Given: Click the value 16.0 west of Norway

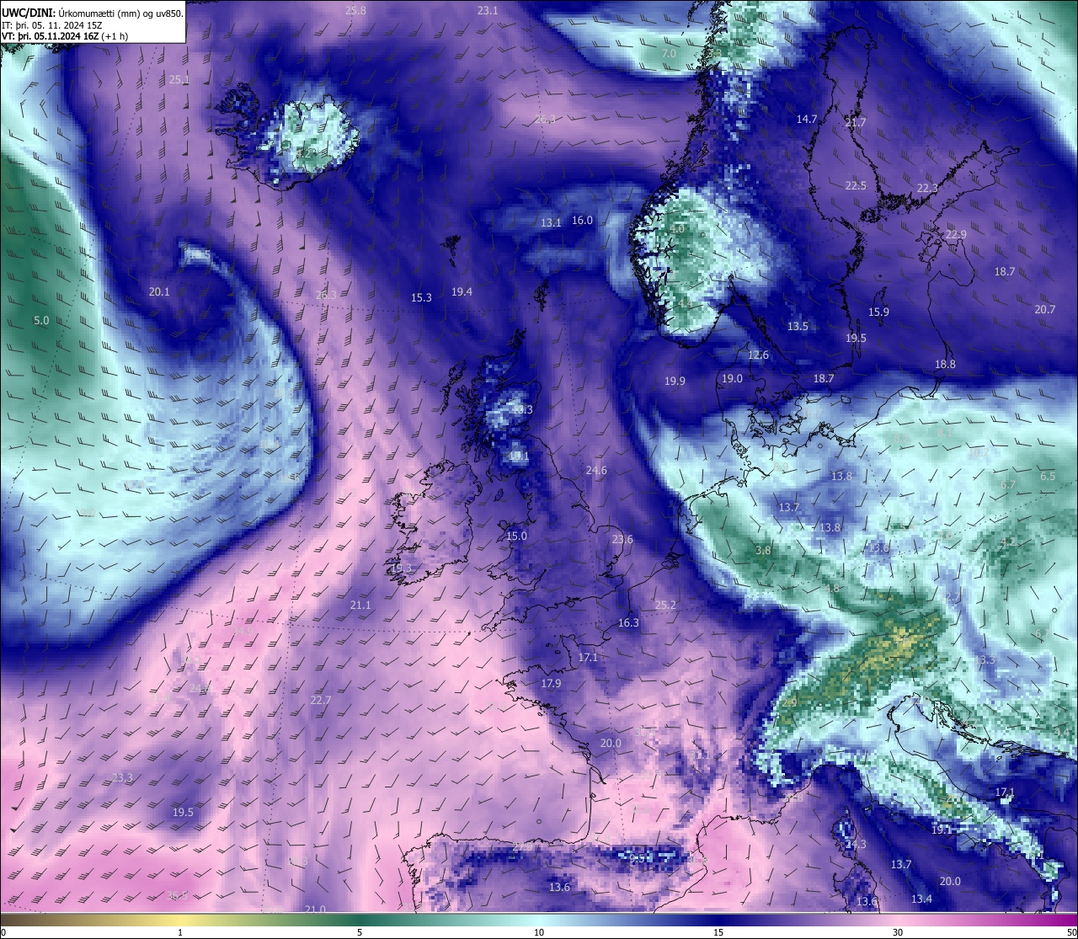Looking at the screenshot, I should pyautogui.click(x=582, y=221).
